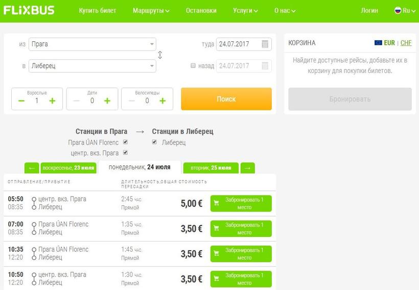Click the 2:45 час. duration text
Image resolution: width=419 pixels, height=290 pixels.
[131, 199]
